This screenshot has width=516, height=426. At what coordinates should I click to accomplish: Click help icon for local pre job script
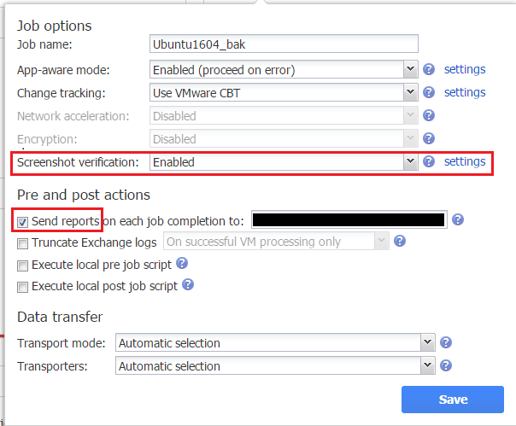[182, 264]
